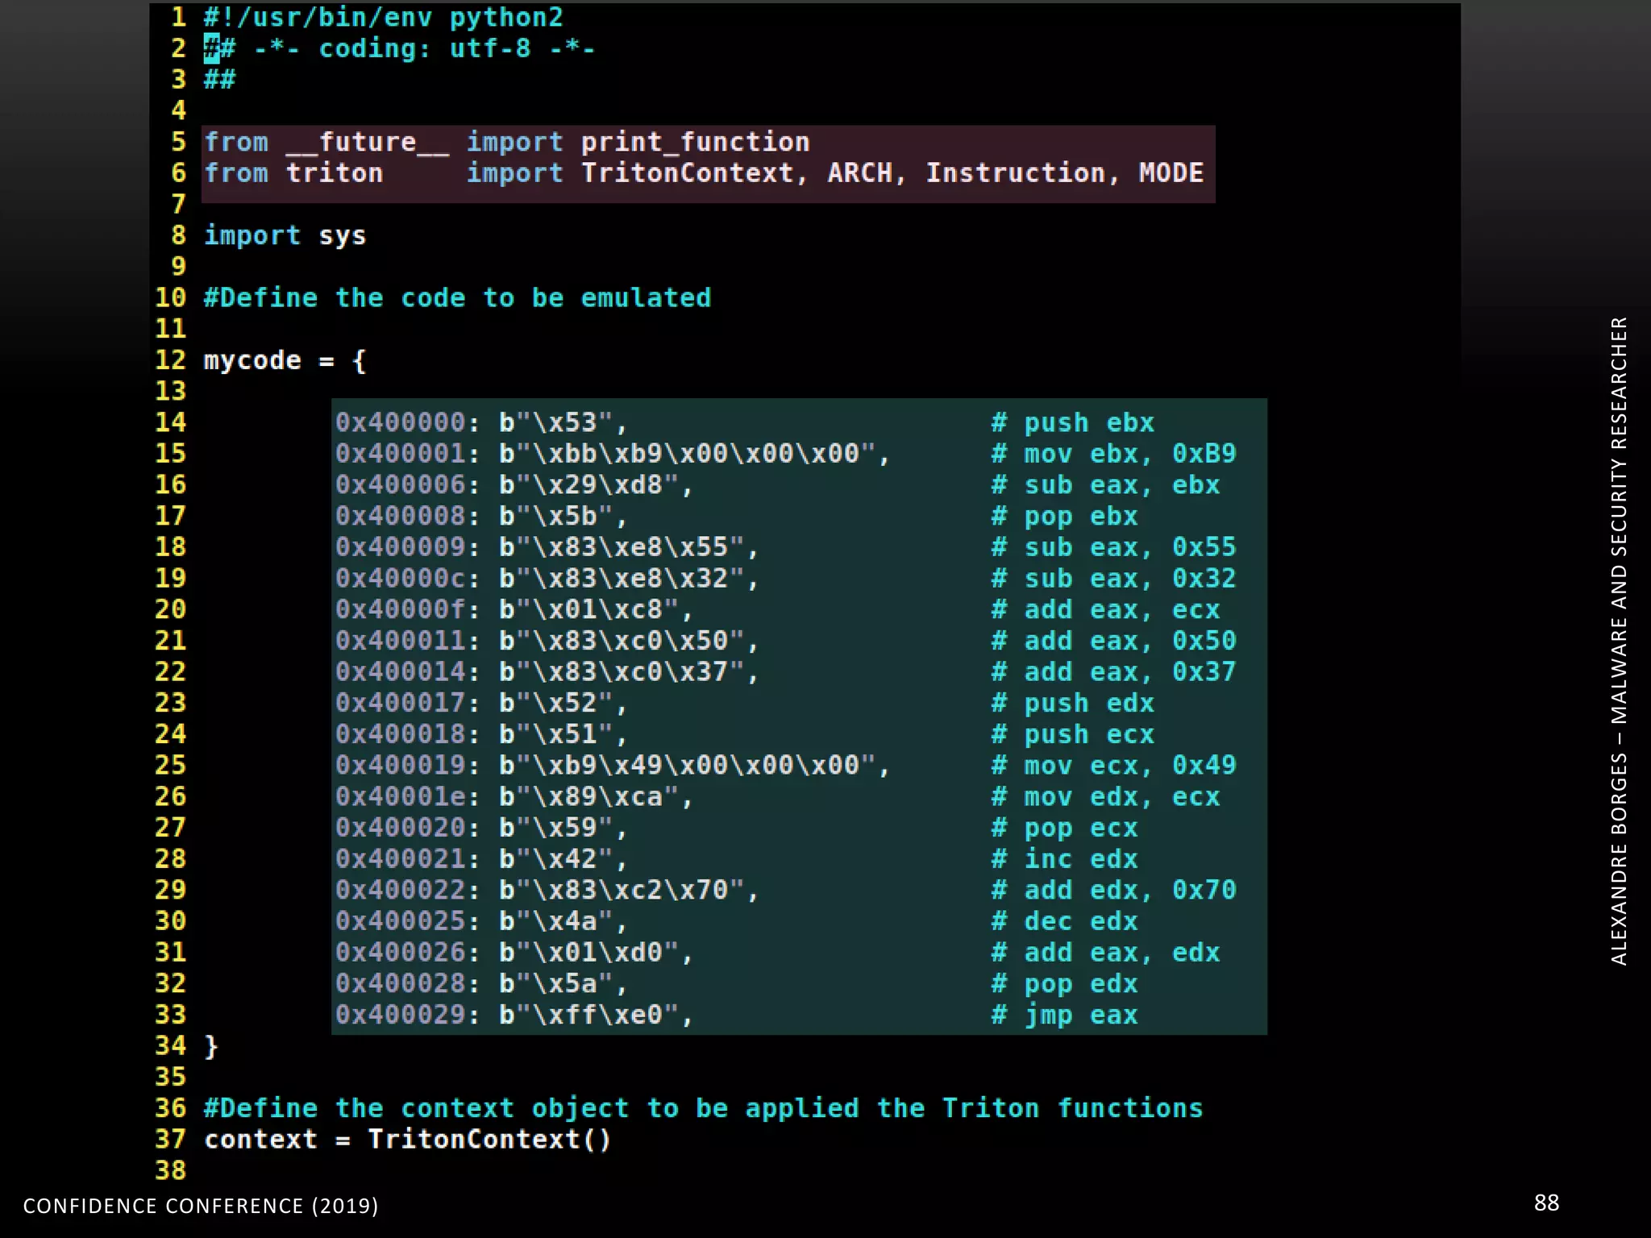Click address 0x400000 in the dictionary
1651x1238 pixels.
(401, 422)
